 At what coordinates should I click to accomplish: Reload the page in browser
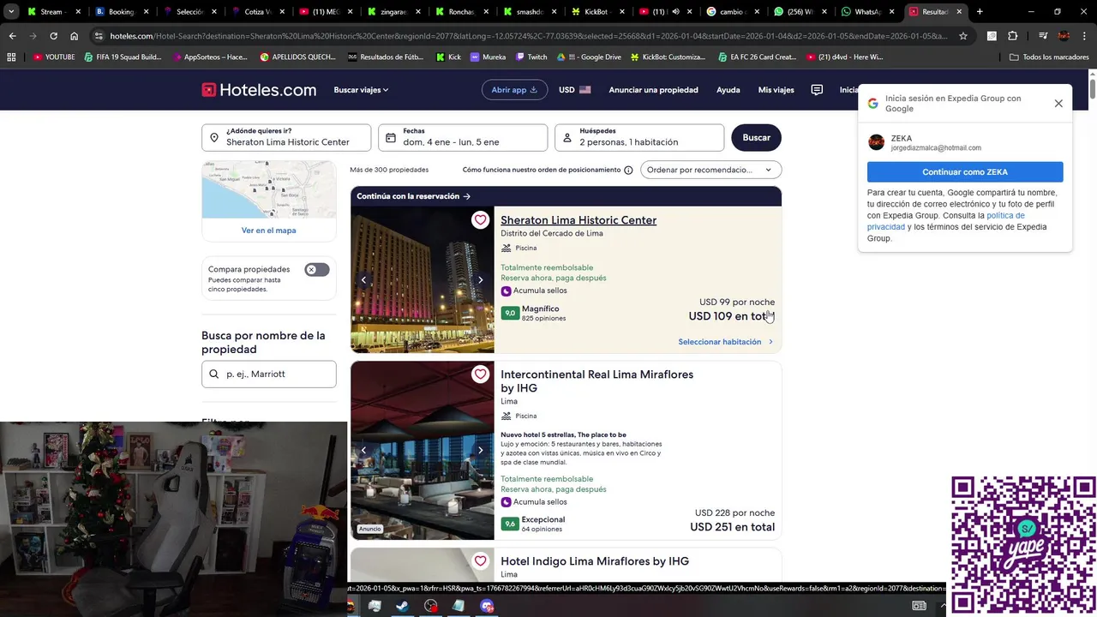[53, 36]
